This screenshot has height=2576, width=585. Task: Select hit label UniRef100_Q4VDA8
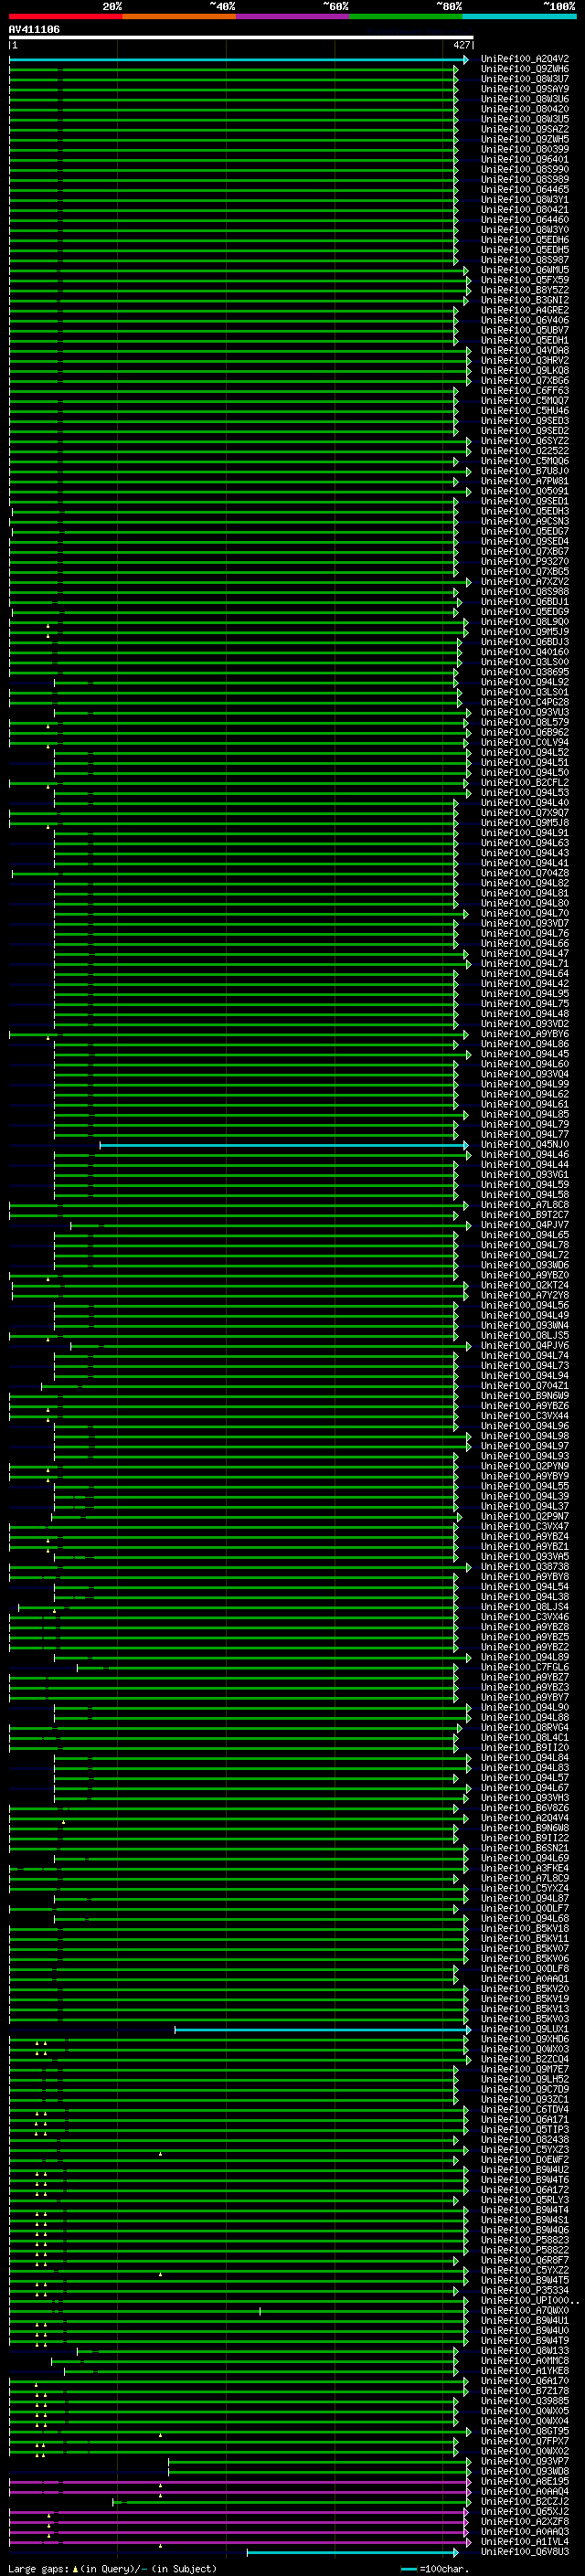click(x=525, y=350)
